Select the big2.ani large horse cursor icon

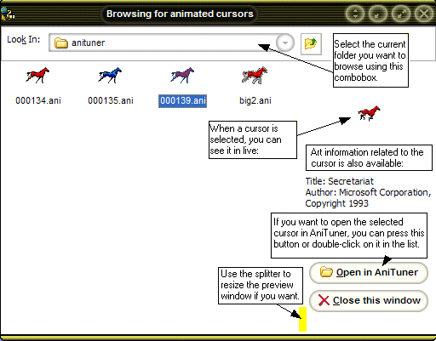pos(255,76)
